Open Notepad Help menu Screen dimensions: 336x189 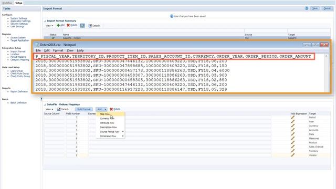pos(80,50)
